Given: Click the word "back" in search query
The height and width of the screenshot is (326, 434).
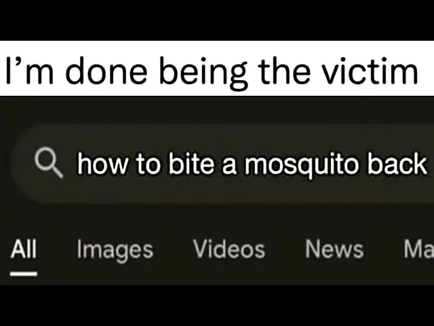Looking at the screenshot, I should [x=397, y=164].
